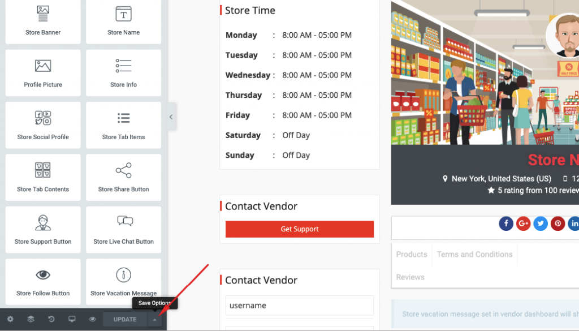Open the Products tab
The image size is (579, 331).
pos(412,254)
